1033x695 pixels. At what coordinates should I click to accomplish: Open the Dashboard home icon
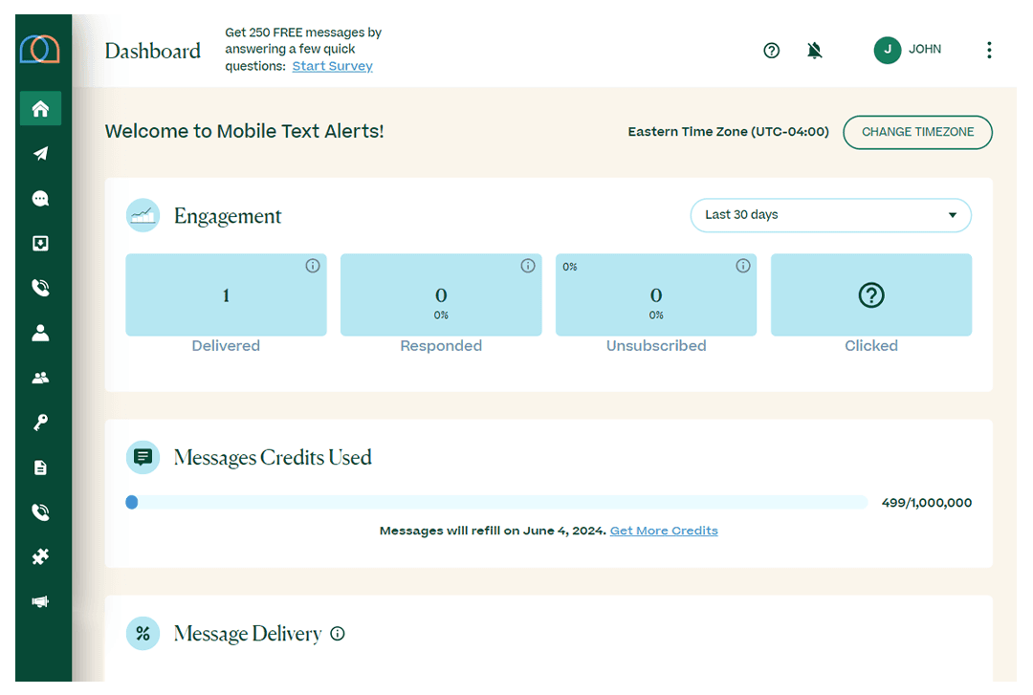[40, 108]
